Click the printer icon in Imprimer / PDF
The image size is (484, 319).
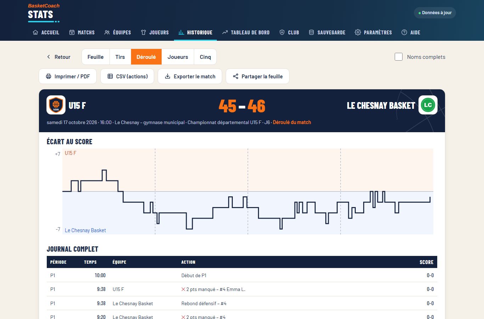click(49, 76)
